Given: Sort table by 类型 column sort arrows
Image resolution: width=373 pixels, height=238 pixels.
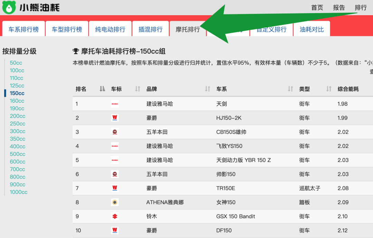Looking at the screenshot, I should pyautogui.click(x=329, y=89).
